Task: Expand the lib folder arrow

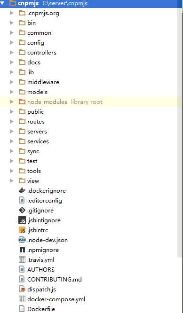Action: [12, 72]
